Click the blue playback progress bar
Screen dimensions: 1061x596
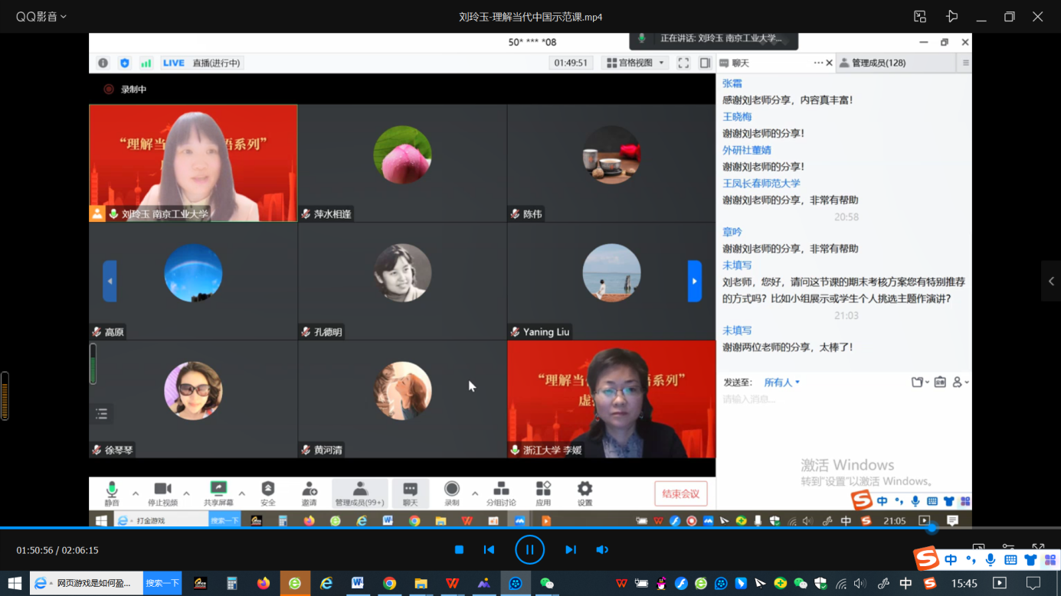point(460,528)
